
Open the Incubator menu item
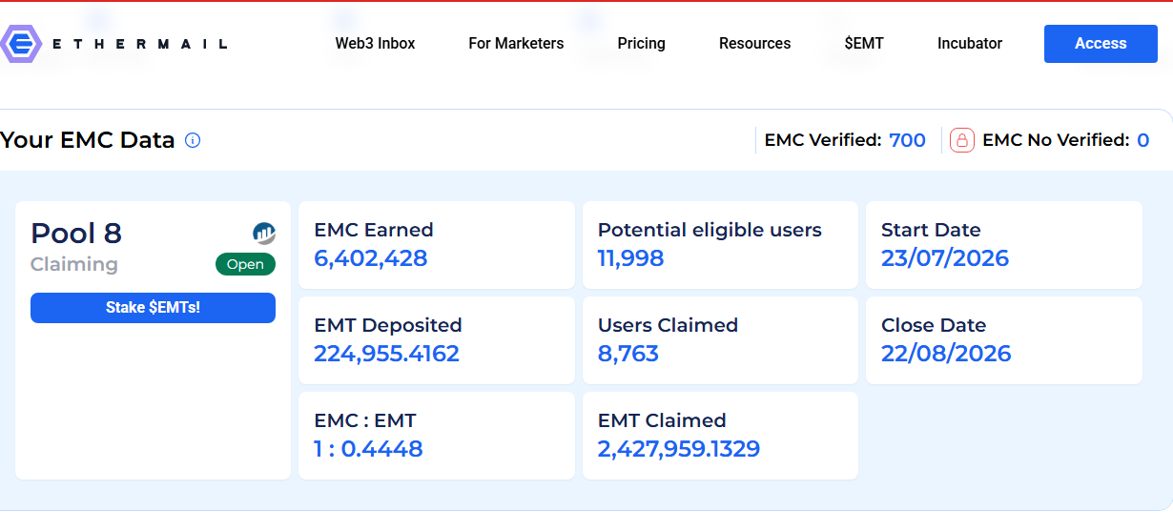point(970,44)
